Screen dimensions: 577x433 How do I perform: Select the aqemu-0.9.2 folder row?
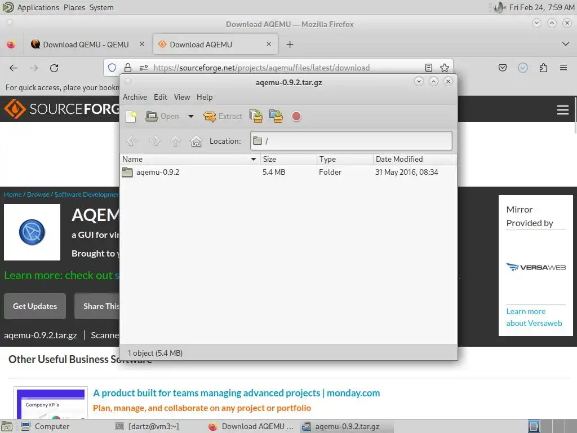tap(288, 172)
